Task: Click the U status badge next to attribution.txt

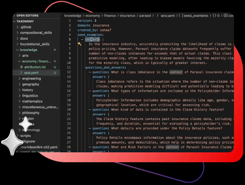Action: click(55, 67)
